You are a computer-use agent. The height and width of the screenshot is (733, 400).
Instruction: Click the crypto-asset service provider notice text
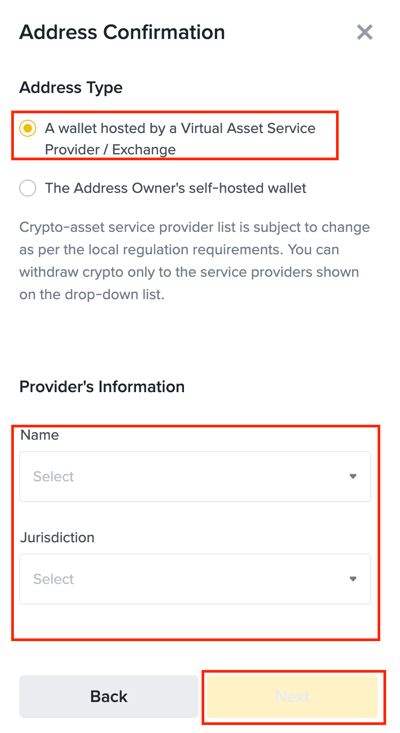[195, 261]
